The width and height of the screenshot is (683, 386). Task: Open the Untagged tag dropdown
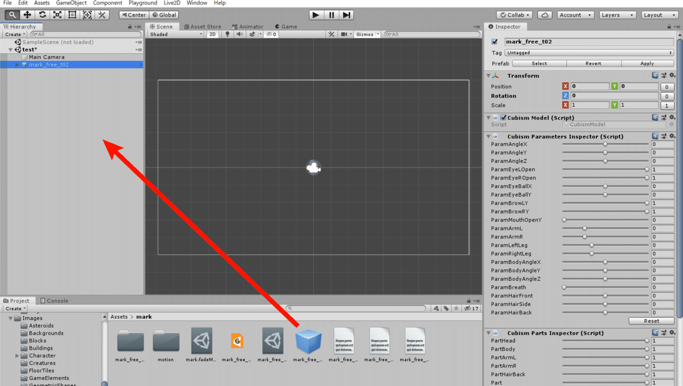(590, 53)
